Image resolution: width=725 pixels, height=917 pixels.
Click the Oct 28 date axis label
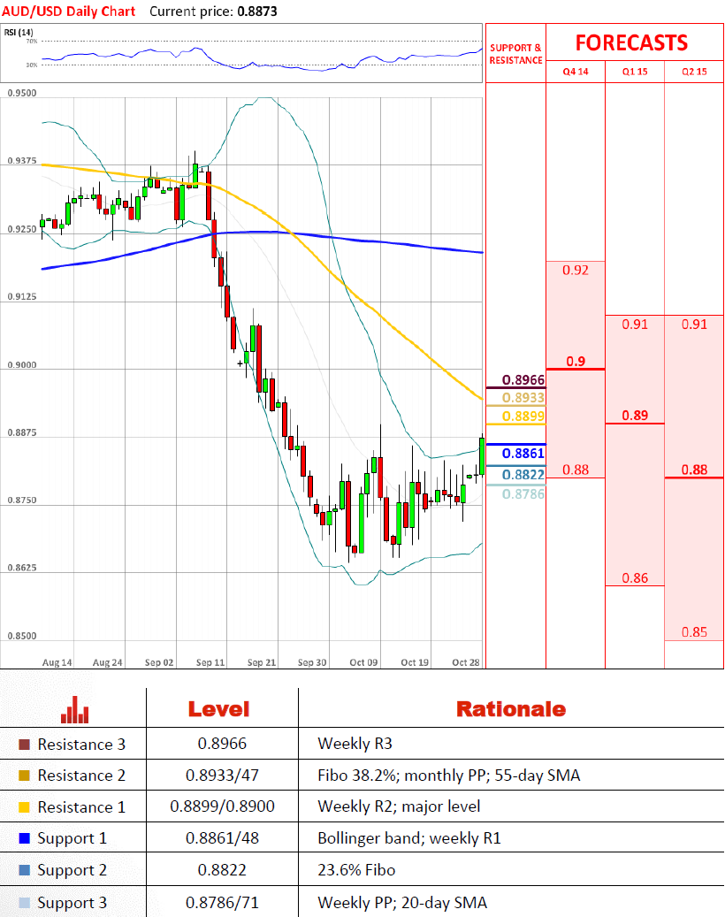(x=466, y=662)
